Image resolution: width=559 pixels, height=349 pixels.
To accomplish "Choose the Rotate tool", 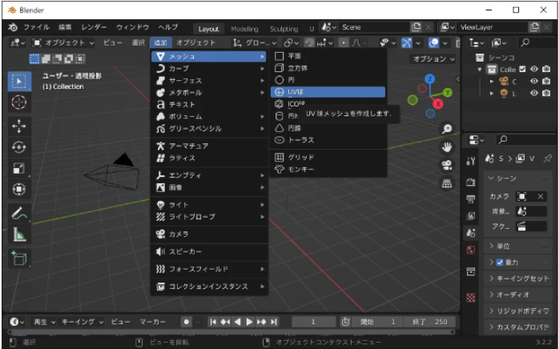I will tap(19, 147).
